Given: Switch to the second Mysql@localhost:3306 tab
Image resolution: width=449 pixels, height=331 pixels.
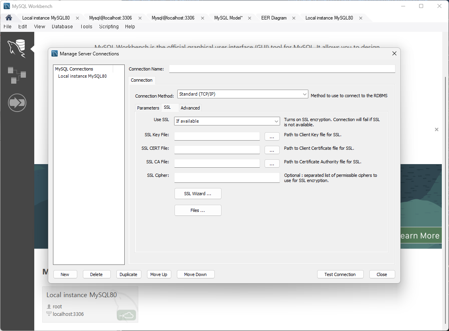Looking at the screenshot, I should tap(173, 18).
